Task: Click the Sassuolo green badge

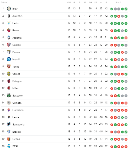Action: click(9, 95)
